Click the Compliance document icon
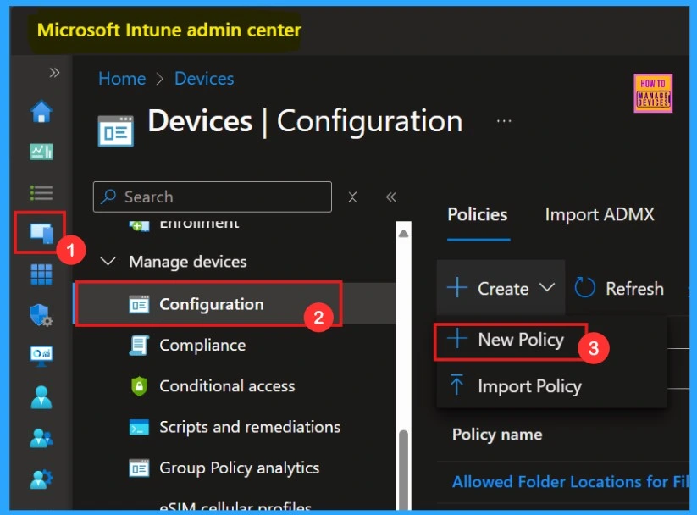The height and width of the screenshot is (515, 697). [139, 346]
